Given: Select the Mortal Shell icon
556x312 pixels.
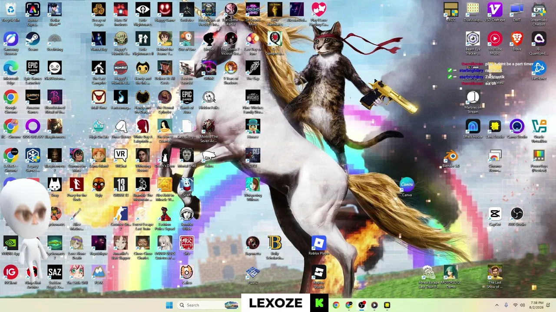Looking at the screenshot, I should click(187, 159).
